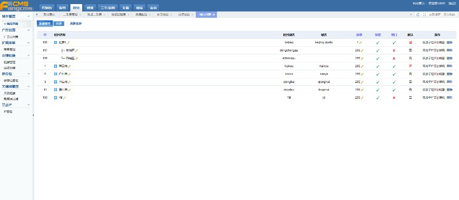Toggle hot checkmark for qionghai row
Screen dimensions: 459x200
click(394, 82)
